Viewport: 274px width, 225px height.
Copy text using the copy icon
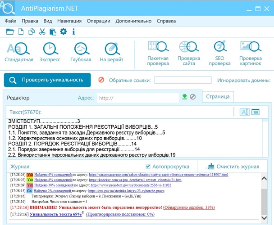click(x=32, y=32)
